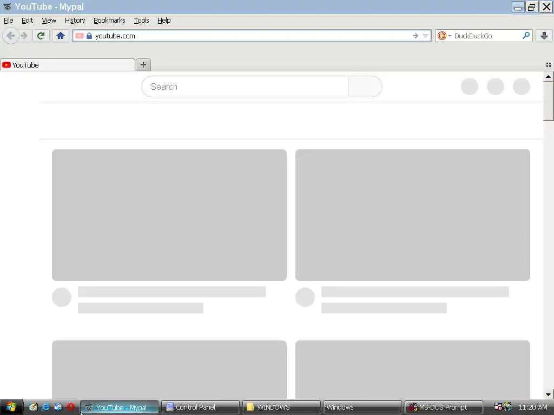Click the red YouTube site icon in the address bar
The width and height of the screenshot is (554, 415).
[80, 36]
